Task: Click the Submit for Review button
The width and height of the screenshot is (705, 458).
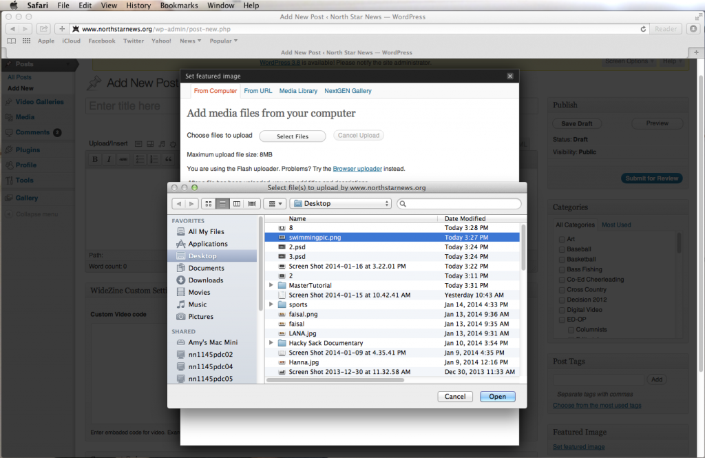Action: tap(652, 178)
